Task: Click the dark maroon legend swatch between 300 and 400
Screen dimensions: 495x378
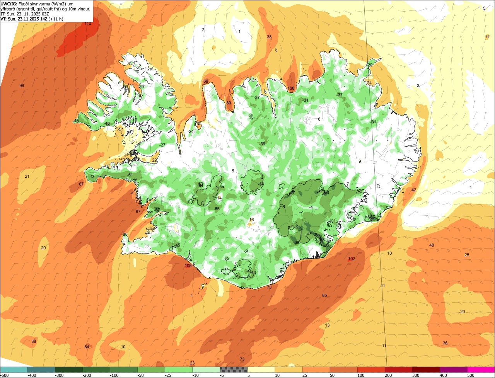Action: (x=426, y=369)
